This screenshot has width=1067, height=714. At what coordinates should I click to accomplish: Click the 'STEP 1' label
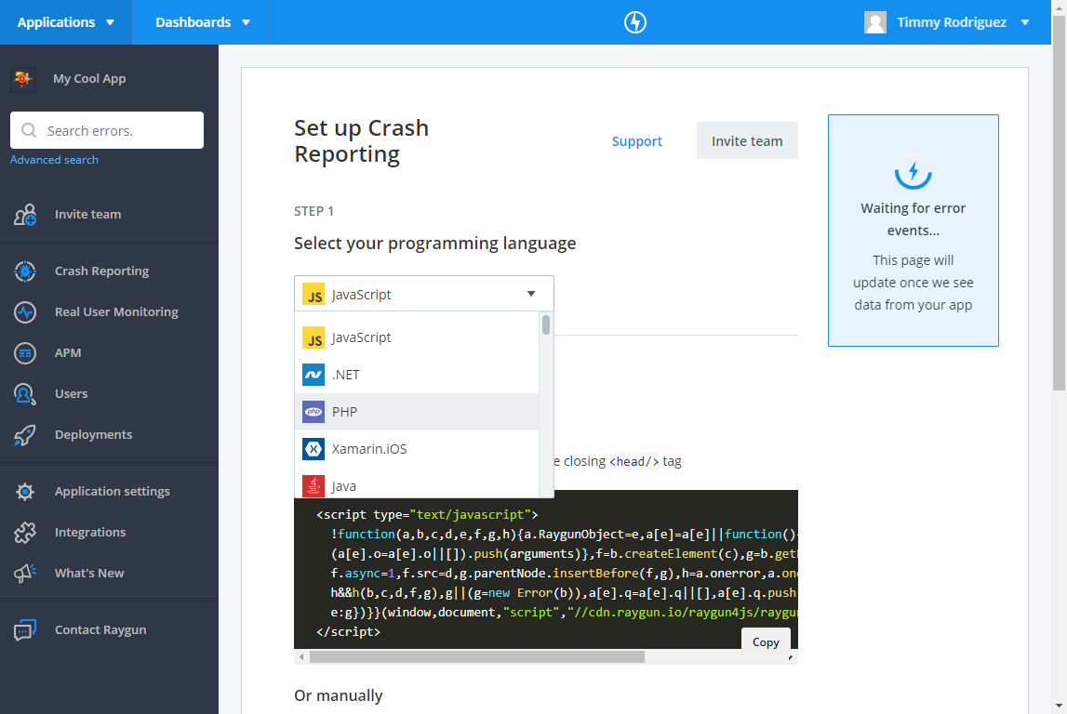click(x=313, y=211)
